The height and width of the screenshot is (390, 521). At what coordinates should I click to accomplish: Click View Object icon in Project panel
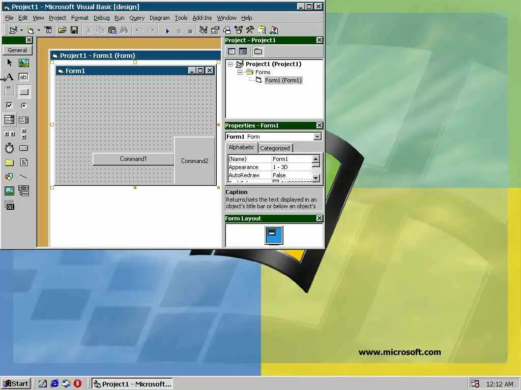click(x=243, y=51)
